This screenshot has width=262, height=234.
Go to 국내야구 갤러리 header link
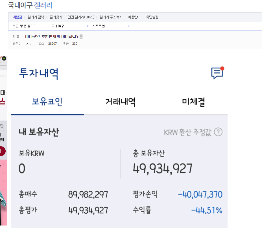pos(30,5)
